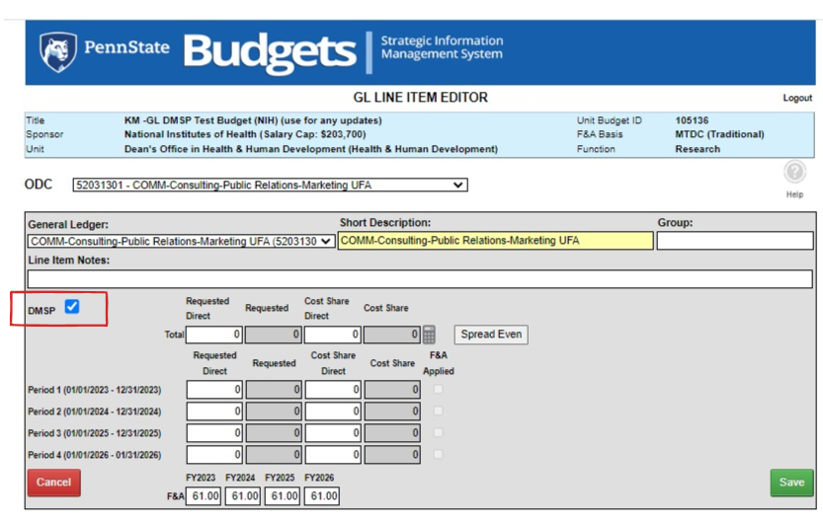Click the Dean's Office unit text

[x=310, y=149]
